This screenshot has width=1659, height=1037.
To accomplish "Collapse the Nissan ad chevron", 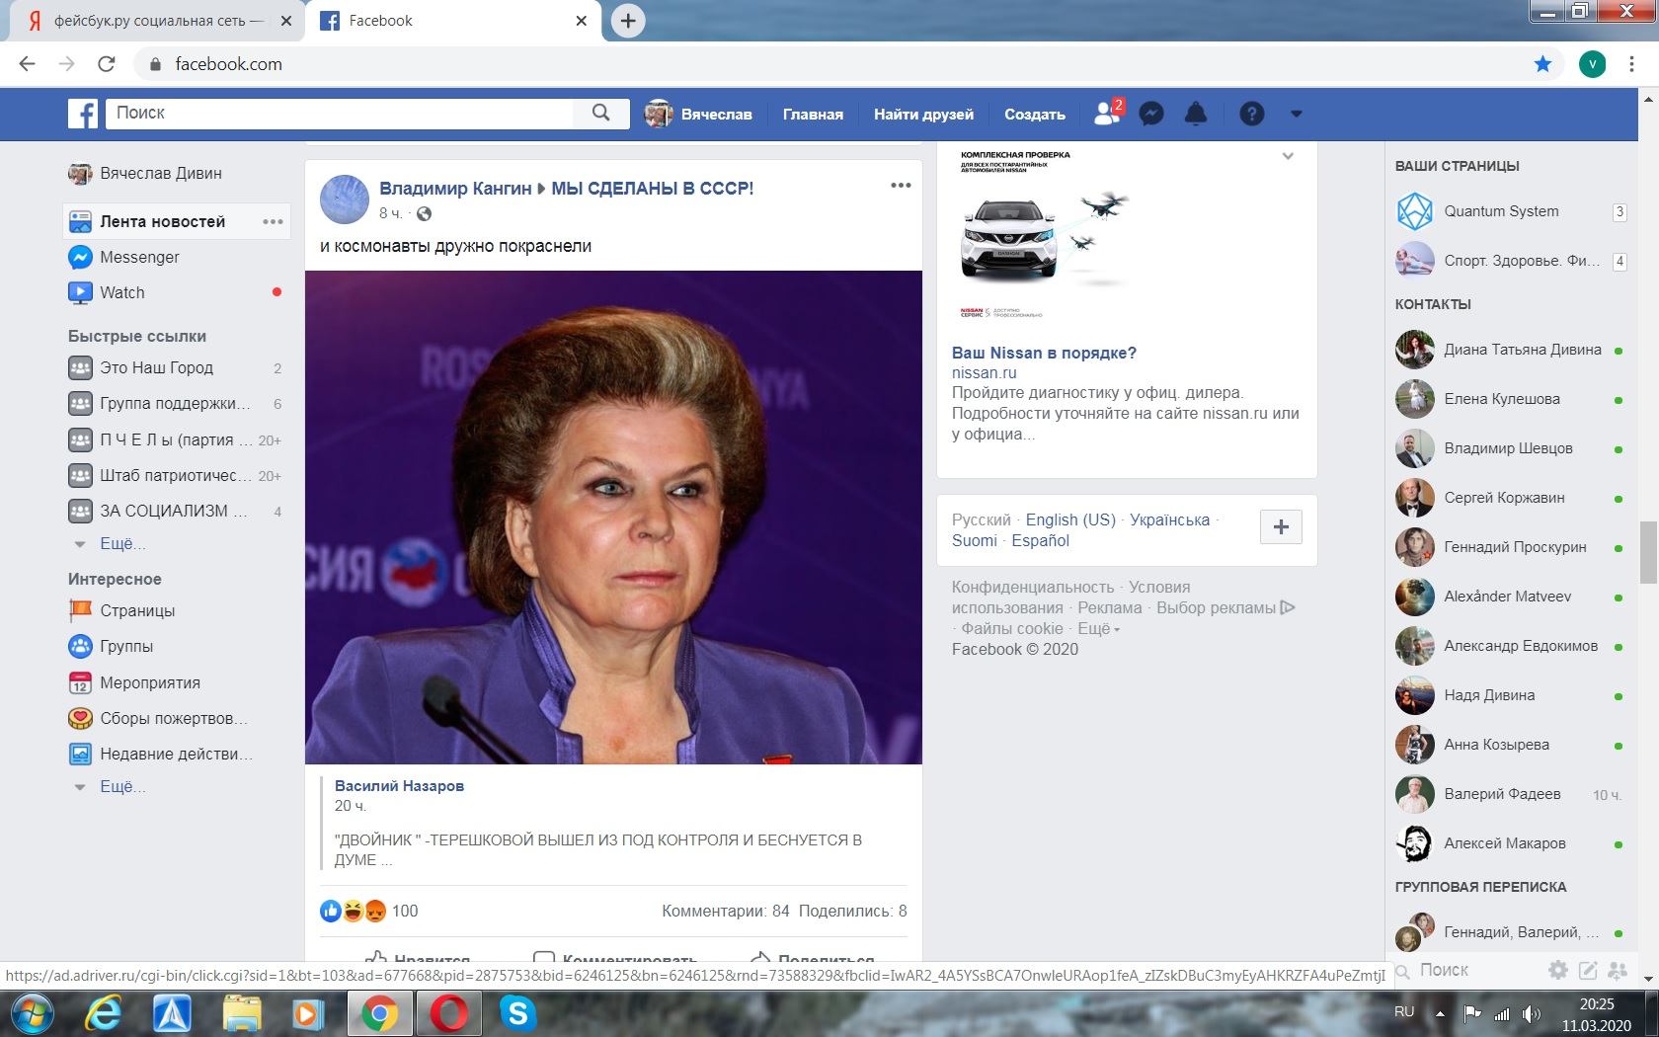I will pyautogui.click(x=1288, y=156).
